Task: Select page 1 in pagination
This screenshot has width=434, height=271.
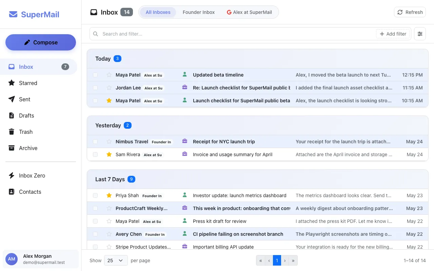Action: [277, 260]
